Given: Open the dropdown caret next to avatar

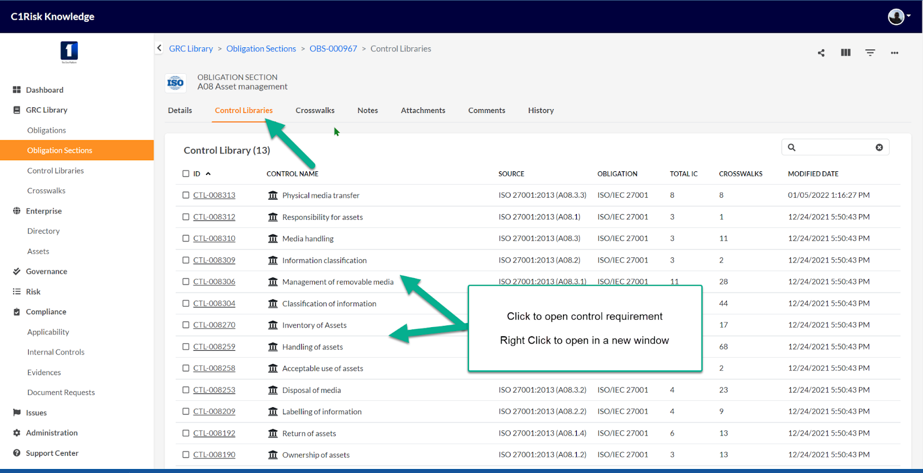Looking at the screenshot, I should [x=909, y=16].
